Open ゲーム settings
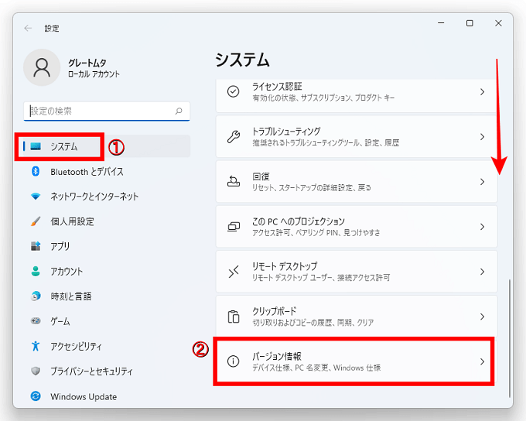The image size is (526, 421). coord(107,321)
